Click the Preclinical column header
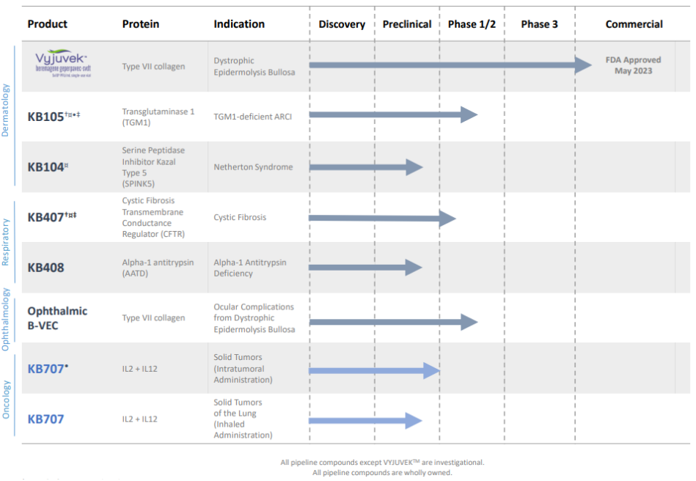This screenshot has width=696, height=481. 407,24
